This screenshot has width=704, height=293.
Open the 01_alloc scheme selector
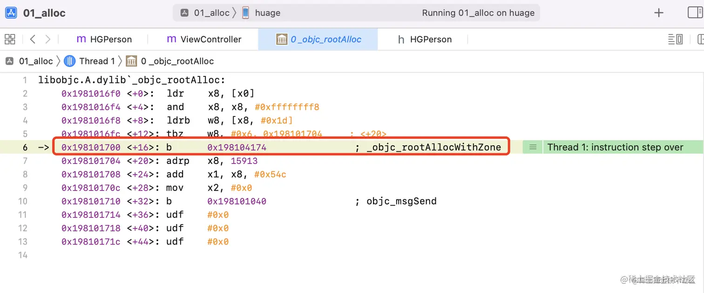(x=205, y=13)
